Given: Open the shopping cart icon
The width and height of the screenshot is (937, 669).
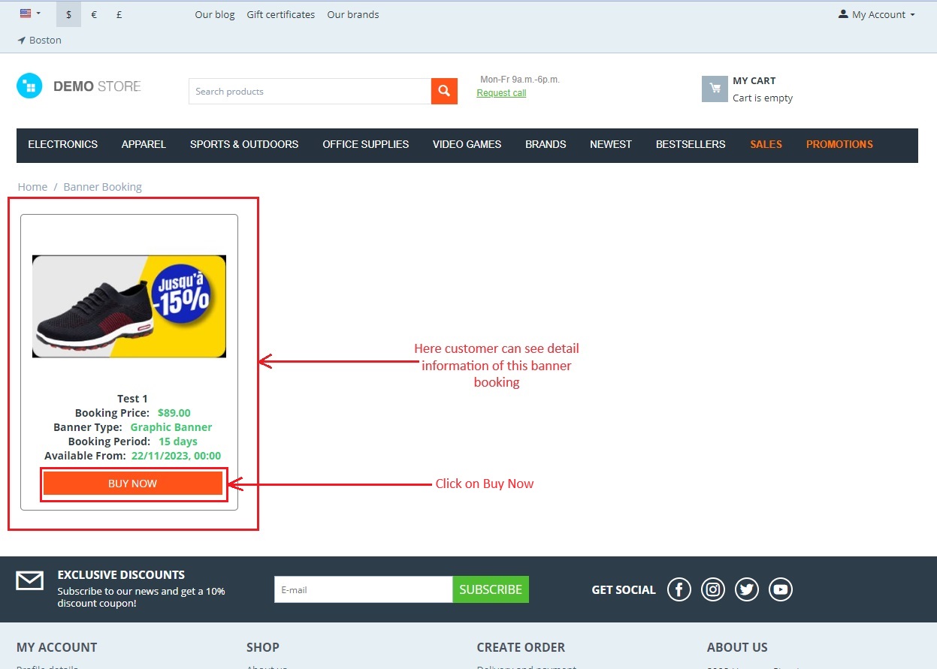Looking at the screenshot, I should point(715,89).
